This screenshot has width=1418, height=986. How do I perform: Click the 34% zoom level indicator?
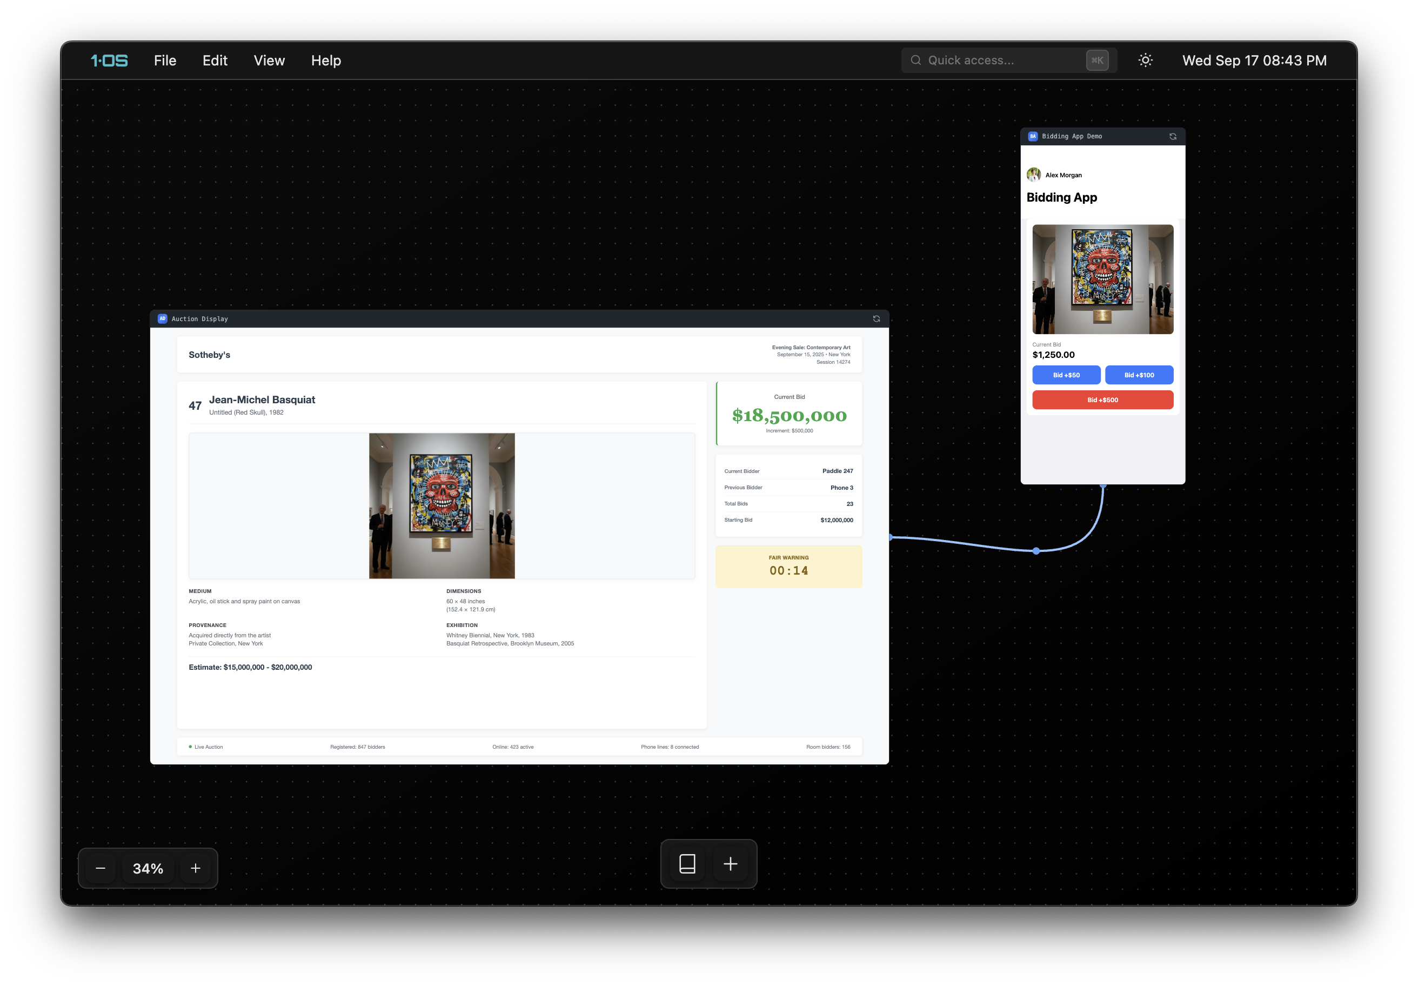click(148, 869)
